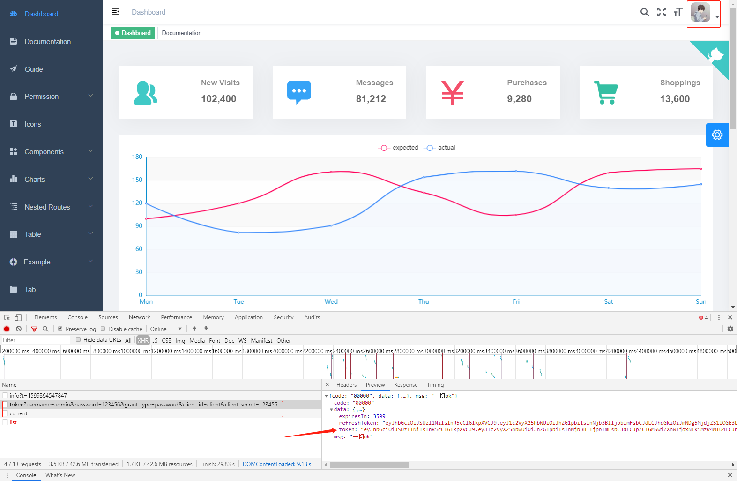Toggle the sidebar hamburger menu icon
This screenshot has width=737, height=481.
(x=115, y=12)
